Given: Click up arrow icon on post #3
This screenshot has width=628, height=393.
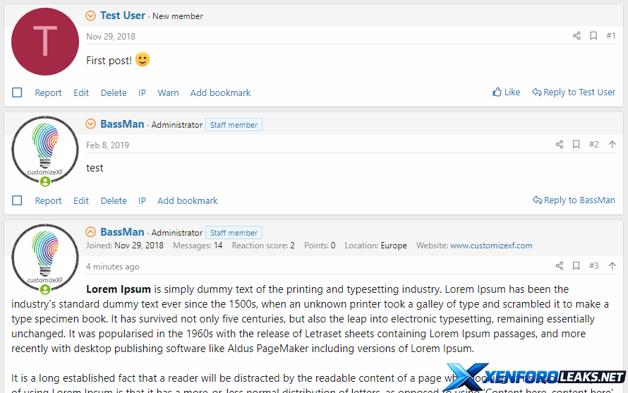Looking at the screenshot, I should tap(612, 266).
